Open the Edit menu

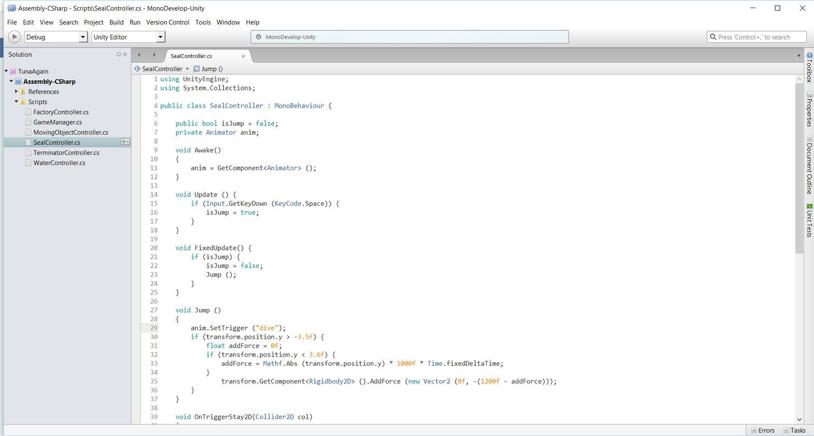click(28, 22)
